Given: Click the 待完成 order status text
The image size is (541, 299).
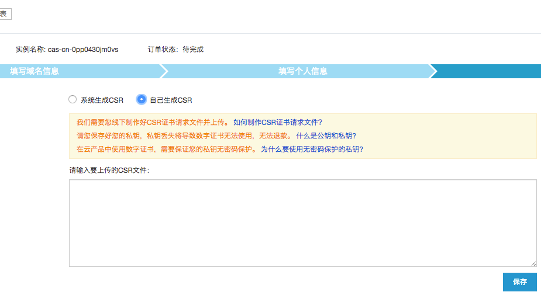Looking at the screenshot, I should (x=193, y=50).
